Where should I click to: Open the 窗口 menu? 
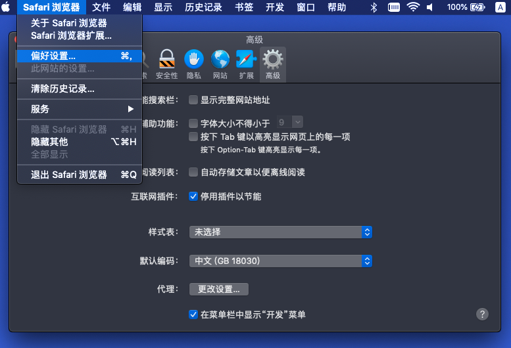[306, 7]
